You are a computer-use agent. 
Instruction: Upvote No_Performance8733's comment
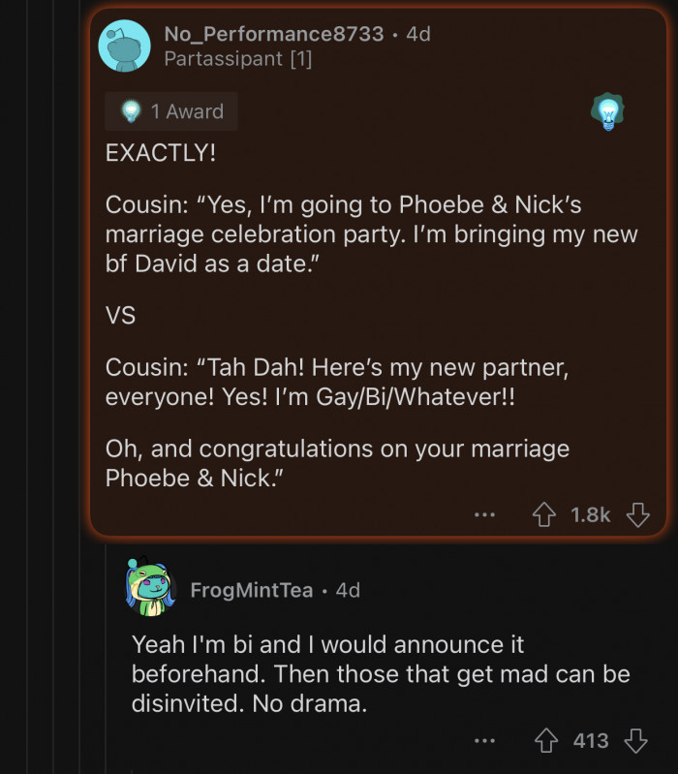coord(544,514)
